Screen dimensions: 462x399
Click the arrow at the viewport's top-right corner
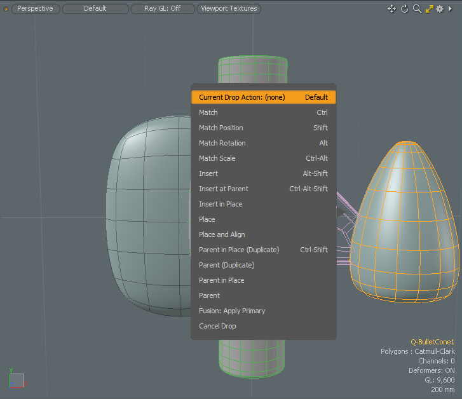(449, 9)
